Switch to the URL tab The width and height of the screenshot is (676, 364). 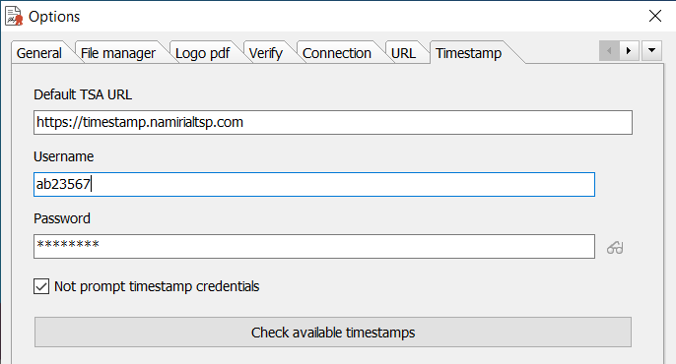pyautogui.click(x=403, y=53)
